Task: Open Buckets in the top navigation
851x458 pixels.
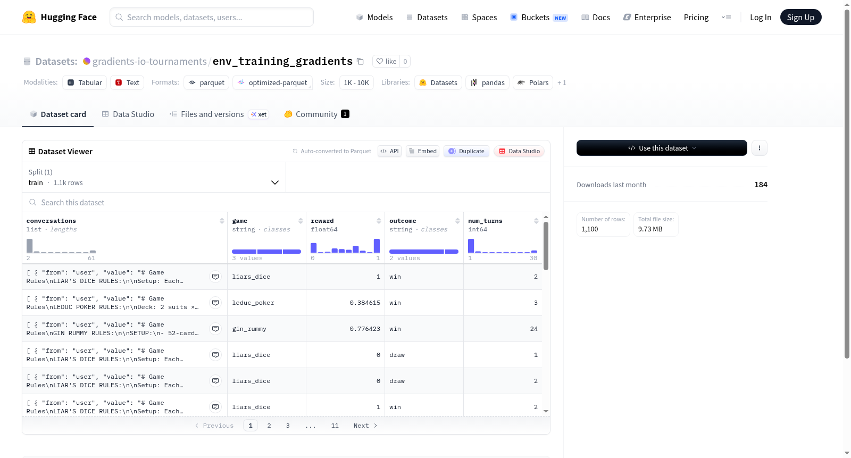Action: pyautogui.click(x=539, y=17)
